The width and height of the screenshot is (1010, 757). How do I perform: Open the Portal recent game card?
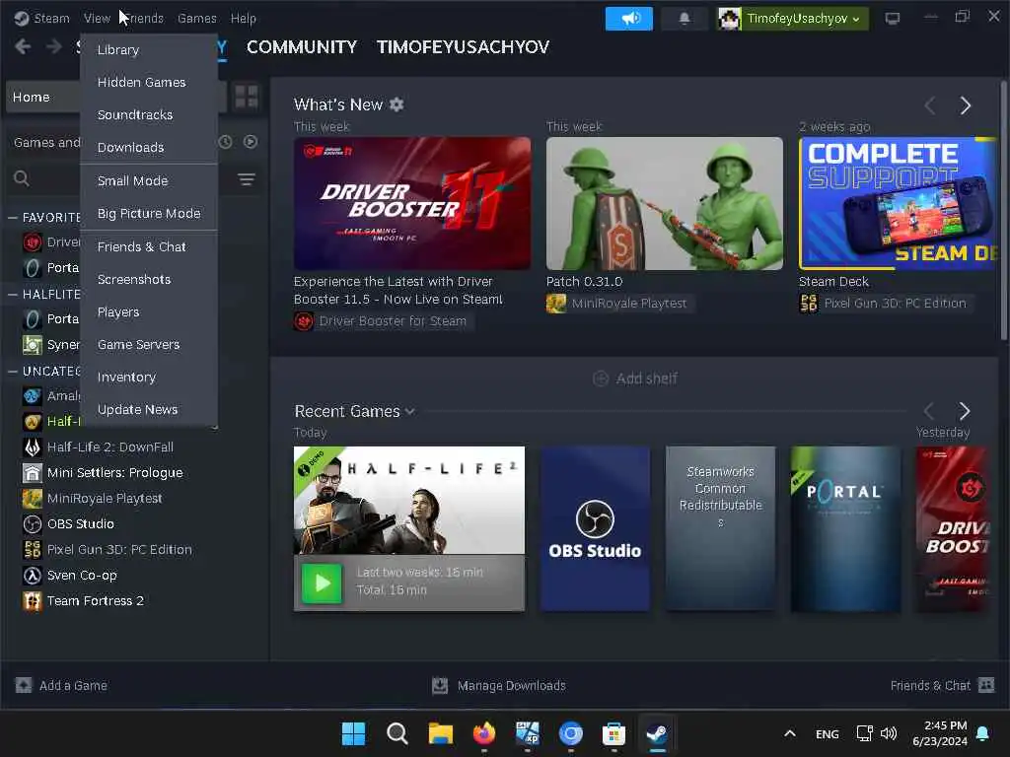[845, 528]
